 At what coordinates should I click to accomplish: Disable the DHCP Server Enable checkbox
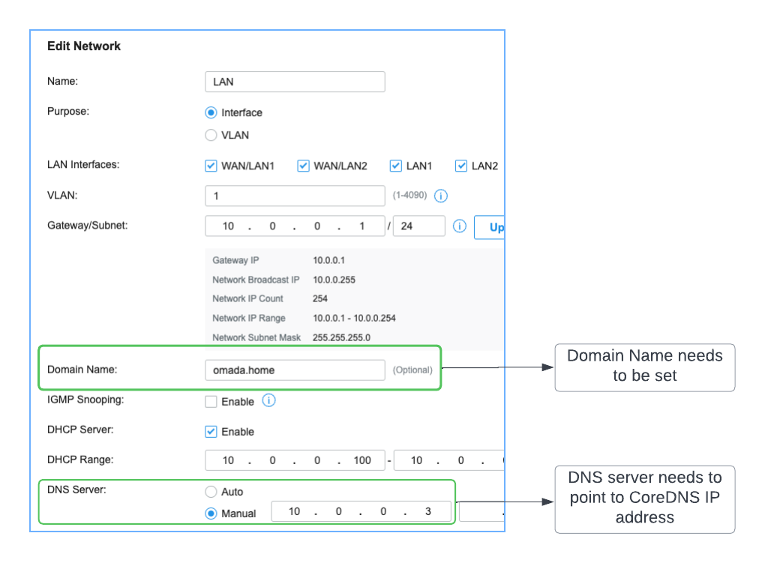pos(211,432)
